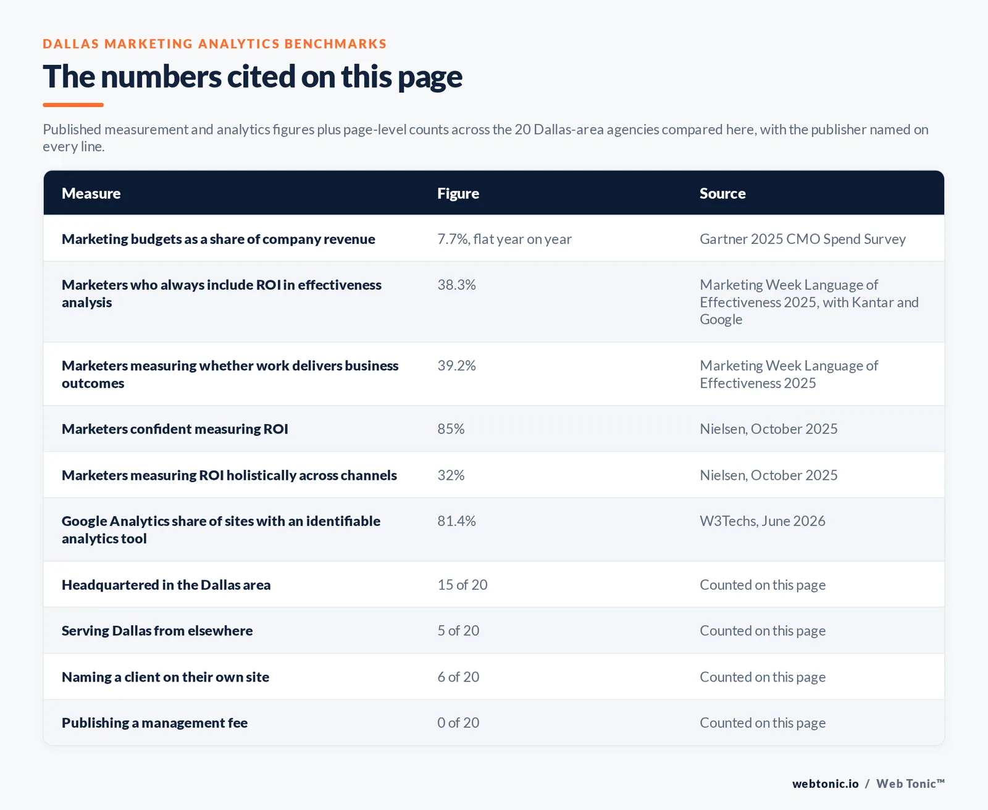Click the 85% figure value
This screenshot has width=988, height=810.
pyautogui.click(x=451, y=428)
